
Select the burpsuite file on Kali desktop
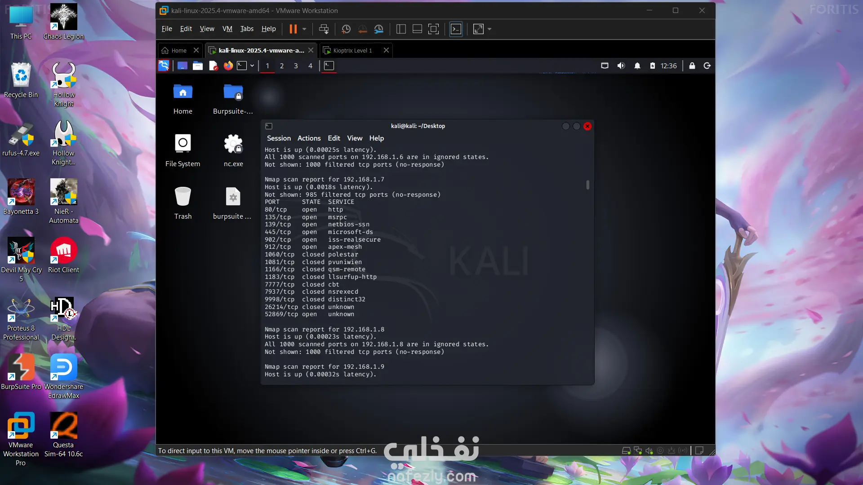click(x=232, y=203)
